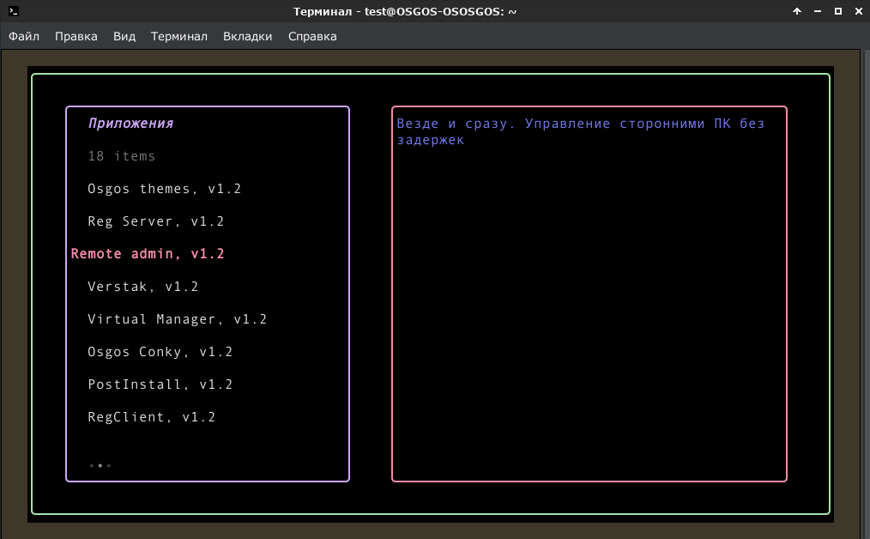Select Osgos themes, v1.2 entry
This screenshot has width=870, height=539.
[x=164, y=189]
